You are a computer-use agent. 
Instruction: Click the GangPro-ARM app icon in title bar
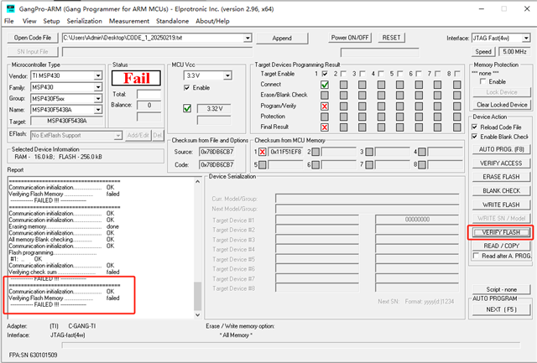click(x=11, y=9)
